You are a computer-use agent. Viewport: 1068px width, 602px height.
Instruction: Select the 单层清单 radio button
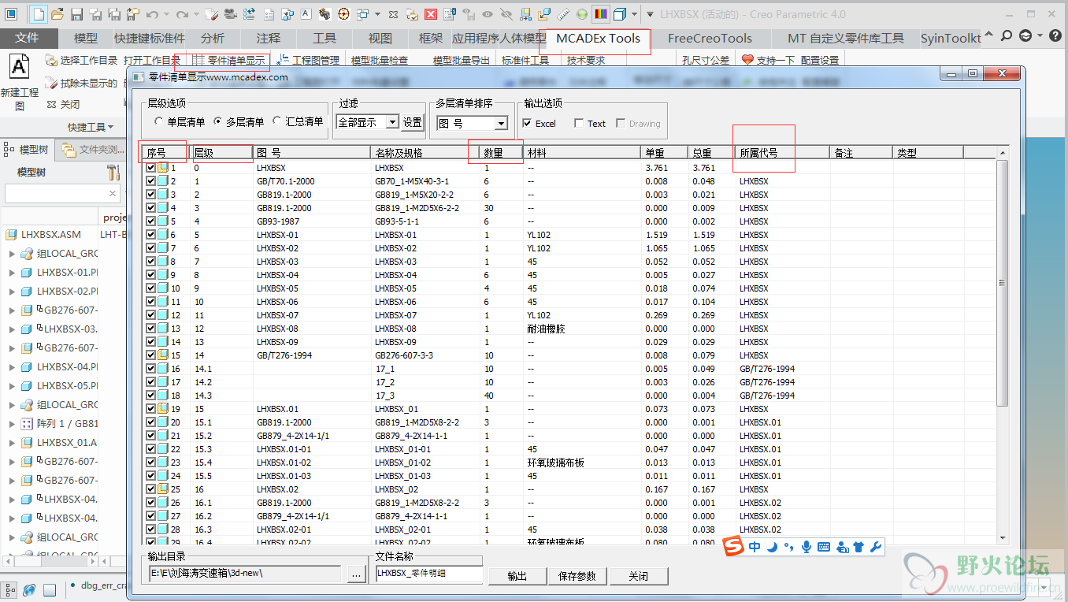pyautogui.click(x=159, y=122)
